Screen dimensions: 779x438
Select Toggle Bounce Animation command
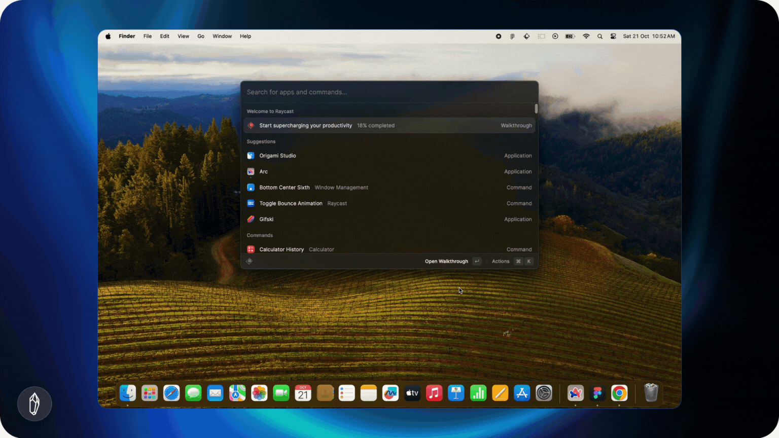tap(389, 203)
